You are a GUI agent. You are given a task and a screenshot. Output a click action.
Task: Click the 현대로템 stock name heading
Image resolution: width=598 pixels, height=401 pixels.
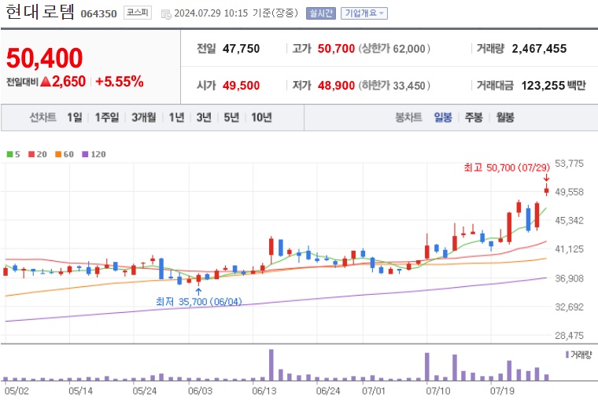click(x=40, y=12)
